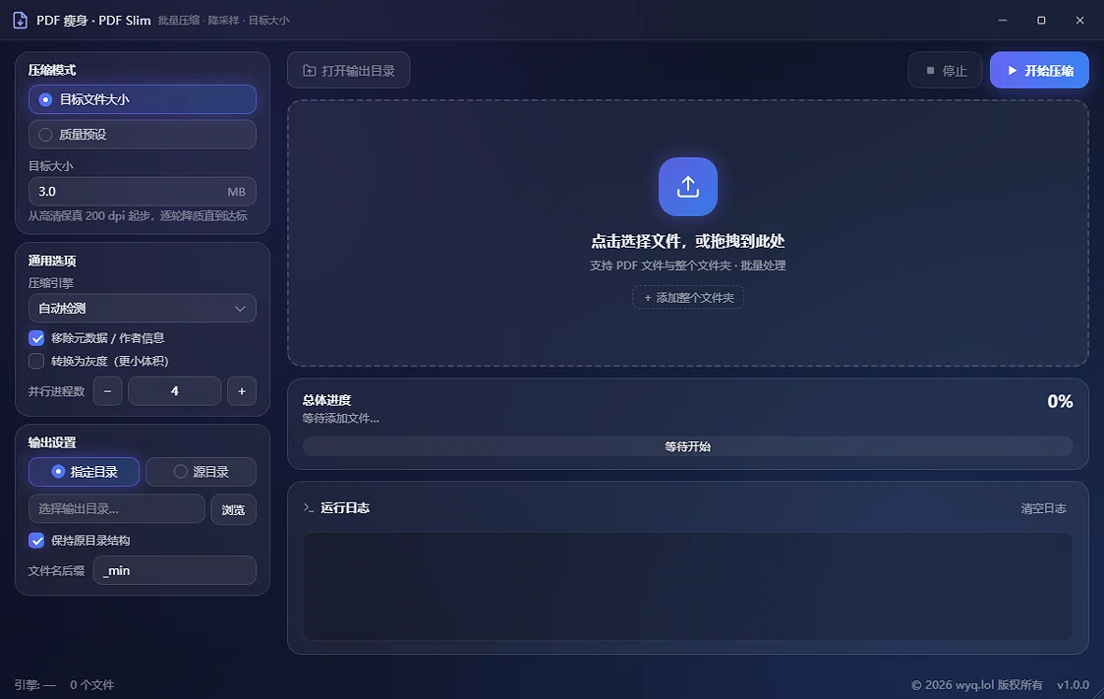The image size is (1104, 699).
Task: Click the 并行进程数 value field showing 4
Action: [x=175, y=390]
